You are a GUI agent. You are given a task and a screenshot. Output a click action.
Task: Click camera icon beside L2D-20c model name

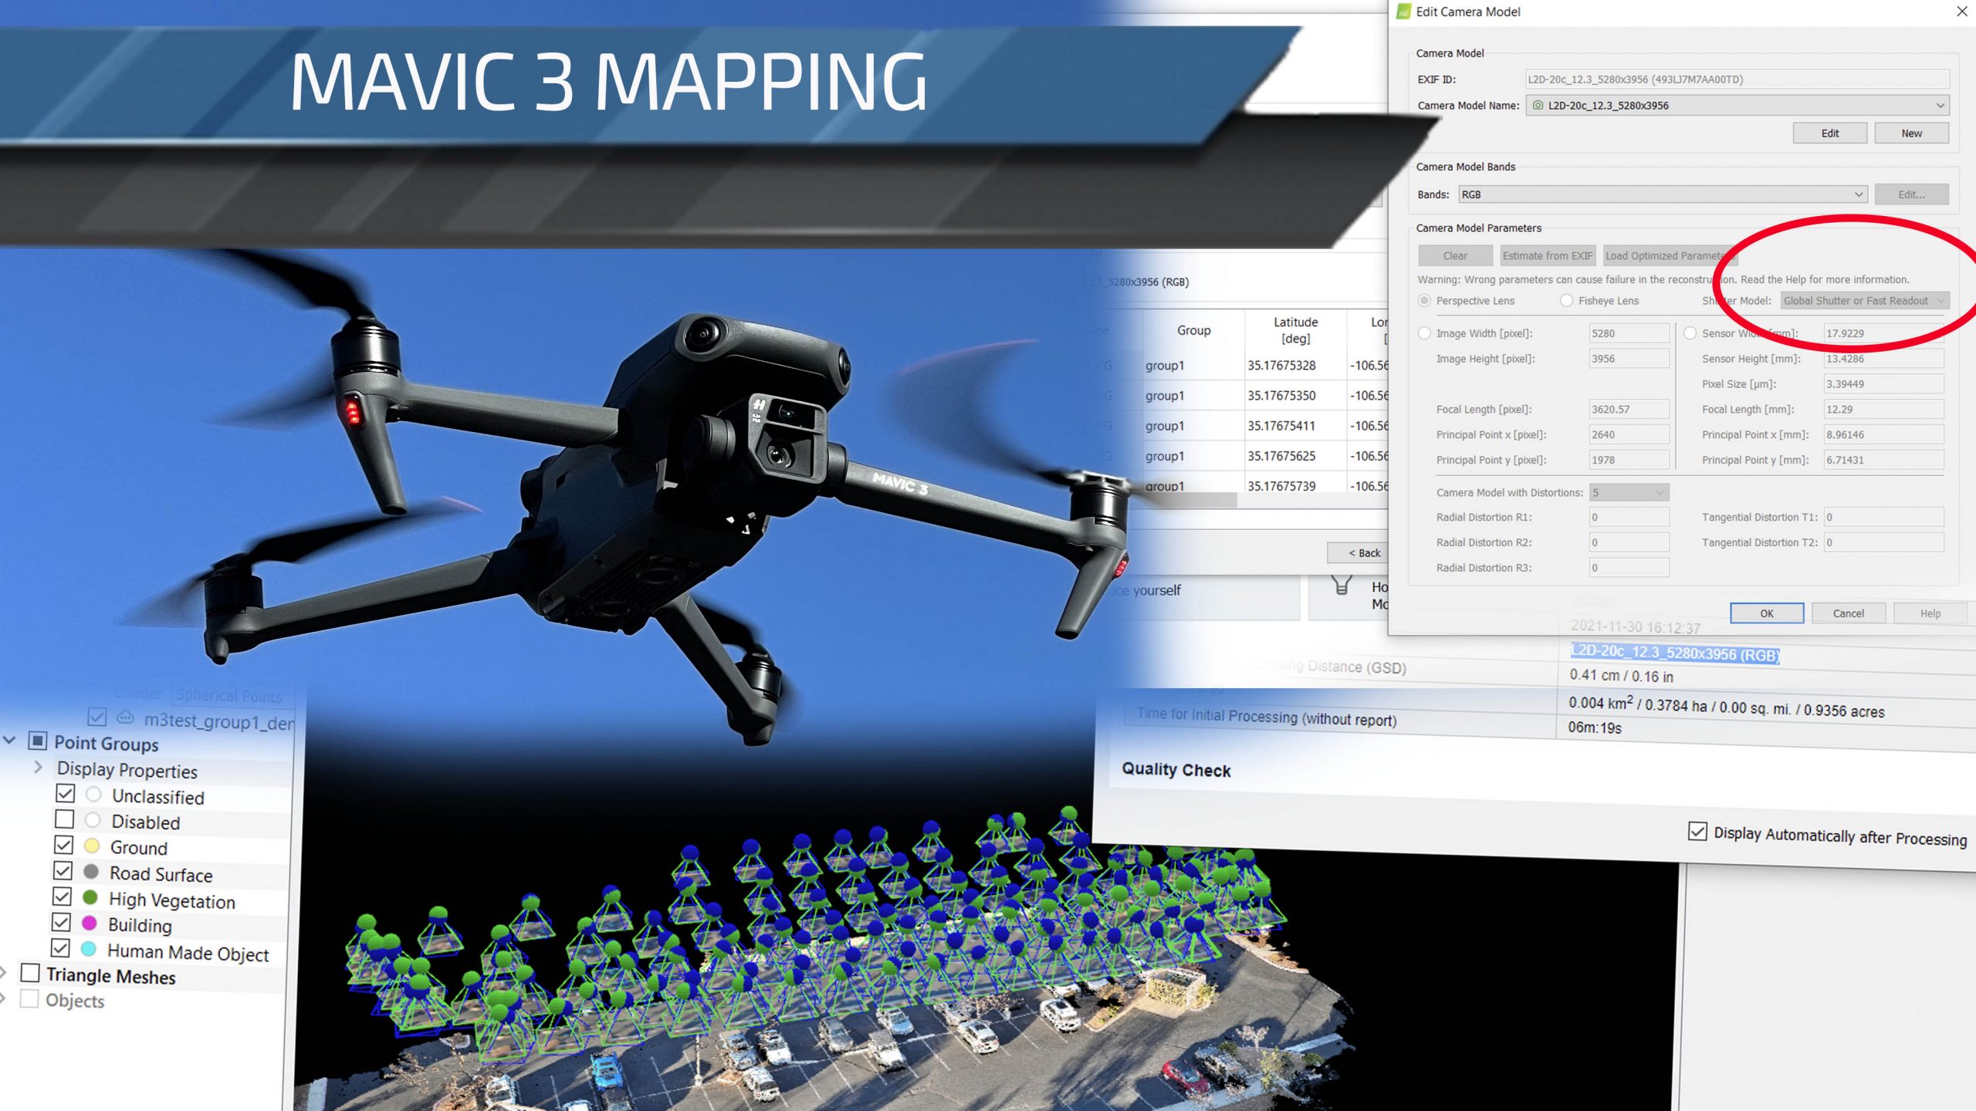1538,105
